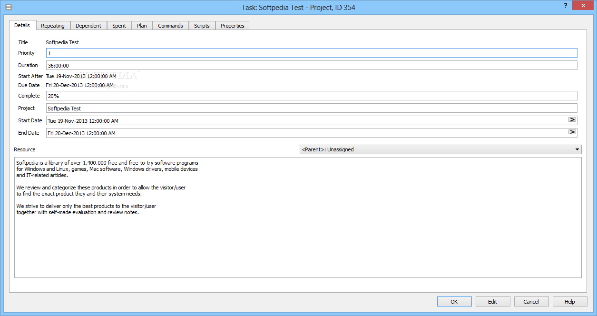Viewport: 597px width, 316px height.
Task: Click the 'Complete' label
Action: coord(29,96)
